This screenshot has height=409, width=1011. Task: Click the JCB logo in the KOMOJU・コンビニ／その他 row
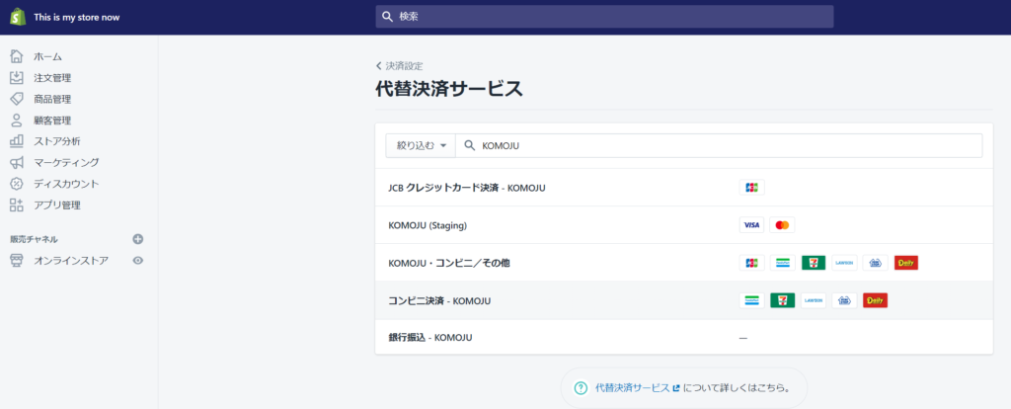751,263
